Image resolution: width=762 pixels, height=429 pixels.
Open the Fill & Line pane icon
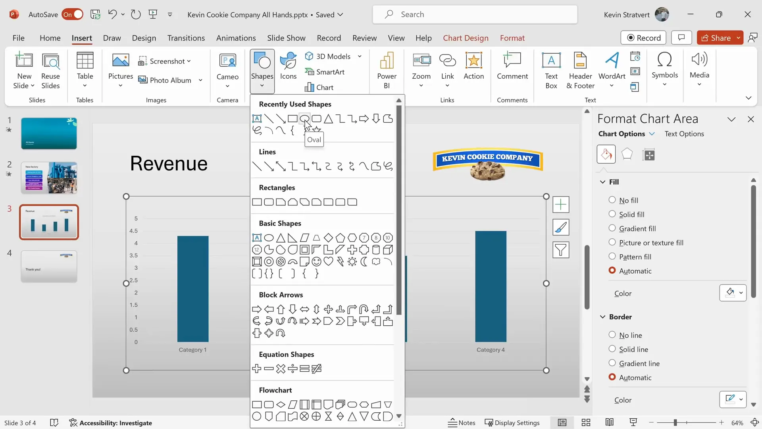point(606,154)
